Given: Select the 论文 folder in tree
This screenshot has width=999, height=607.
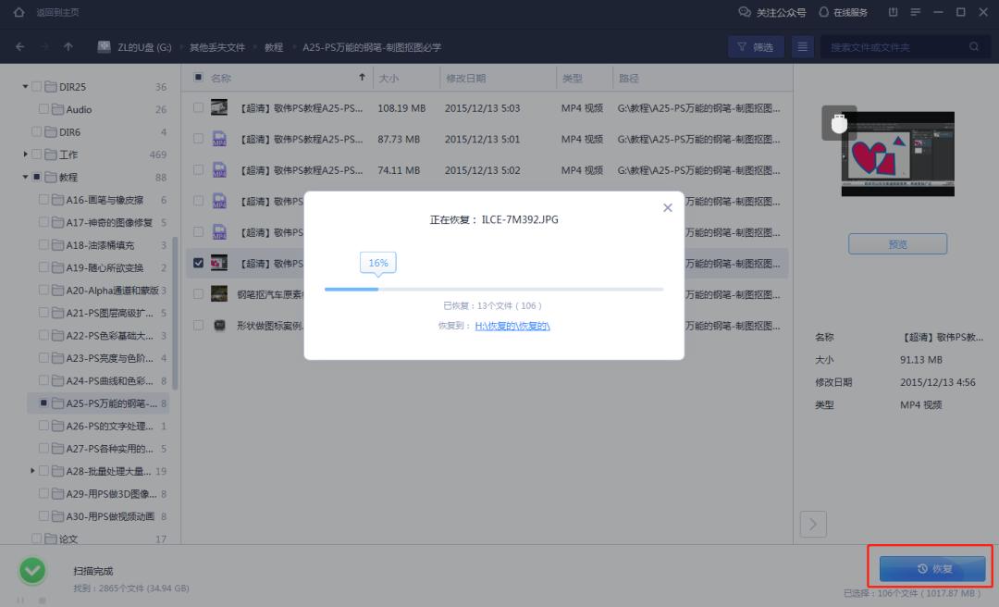Looking at the screenshot, I should tap(68, 539).
